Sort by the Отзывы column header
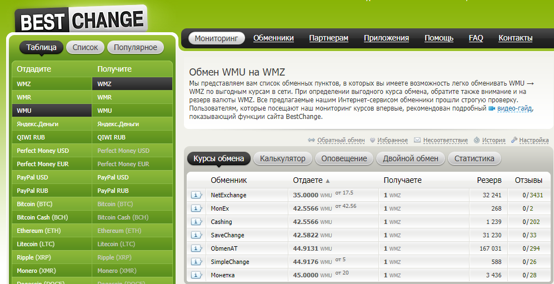This screenshot has height=284, width=554. coord(528,181)
